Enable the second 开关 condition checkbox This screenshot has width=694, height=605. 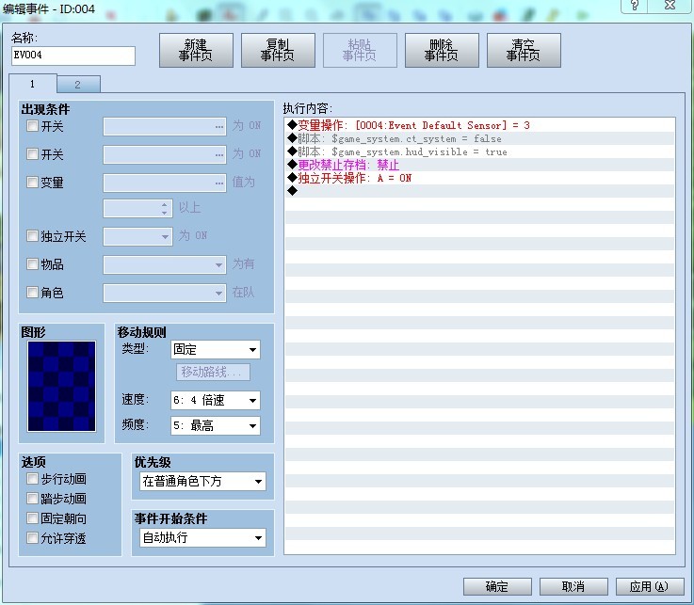pos(32,154)
